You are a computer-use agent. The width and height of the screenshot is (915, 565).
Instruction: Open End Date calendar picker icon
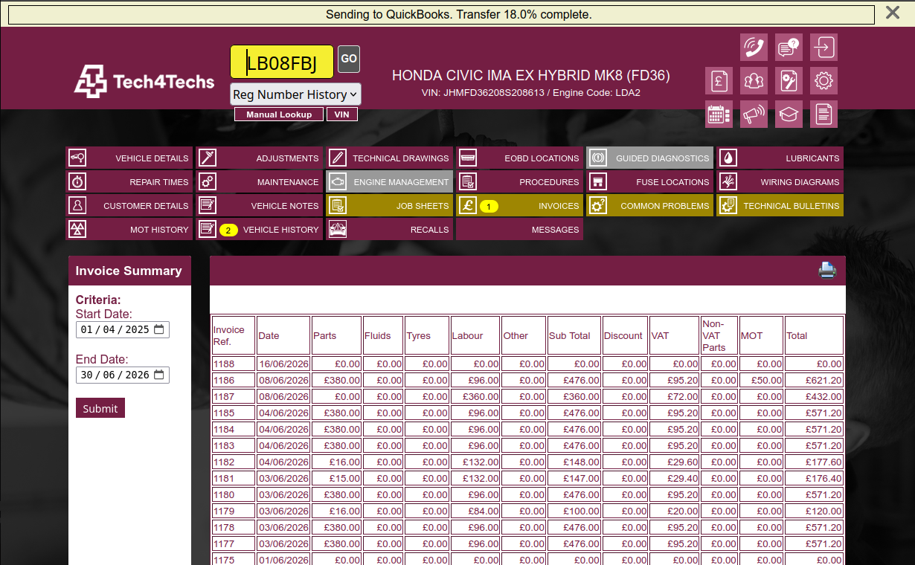[x=158, y=375]
